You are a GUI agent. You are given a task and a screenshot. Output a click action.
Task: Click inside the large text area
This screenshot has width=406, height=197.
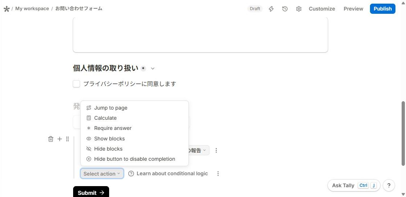coord(200,35)
